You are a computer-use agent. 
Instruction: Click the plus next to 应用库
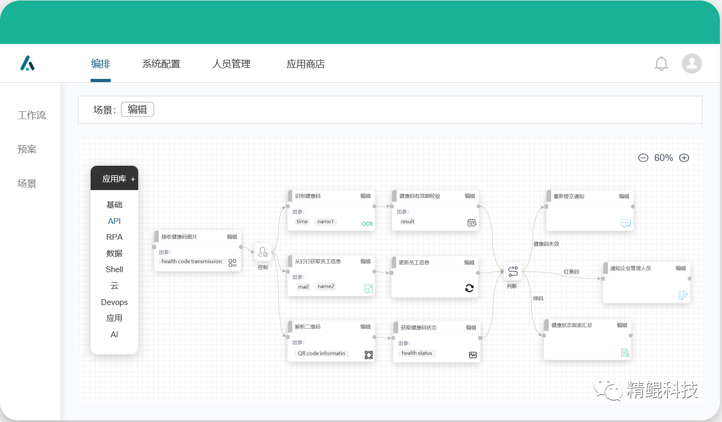[x=134, y=178]
